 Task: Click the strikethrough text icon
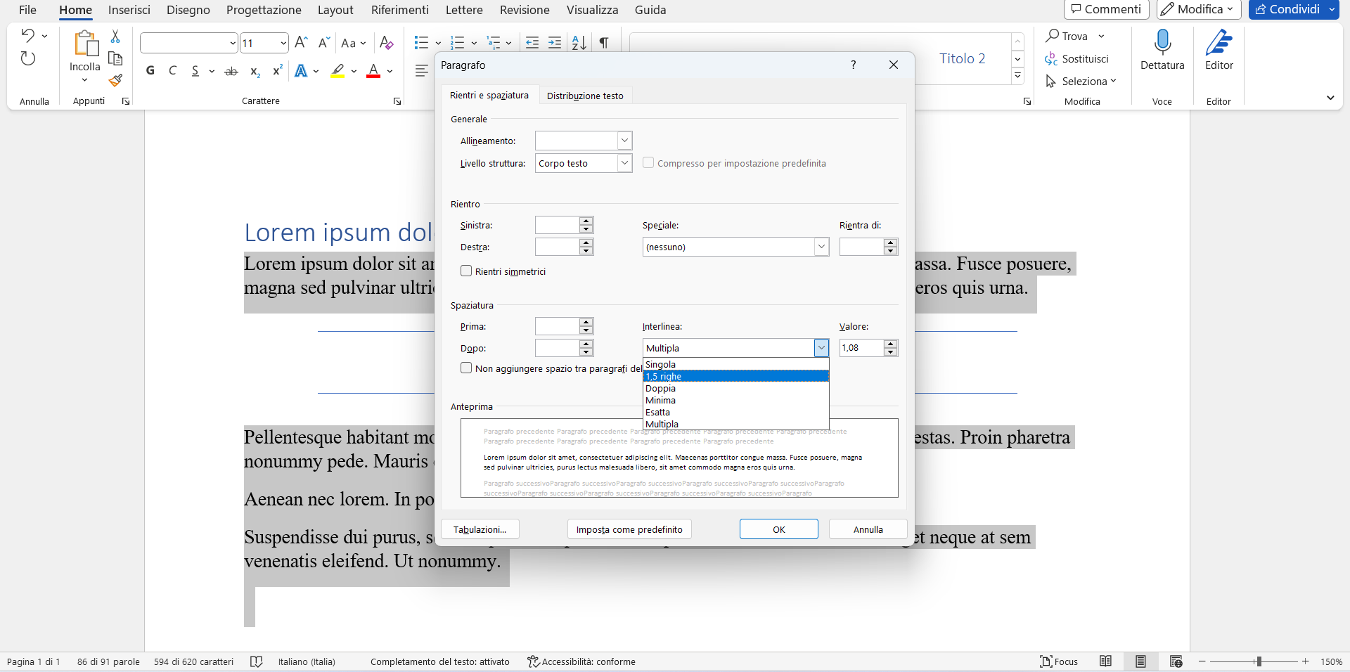coord(231,71)
